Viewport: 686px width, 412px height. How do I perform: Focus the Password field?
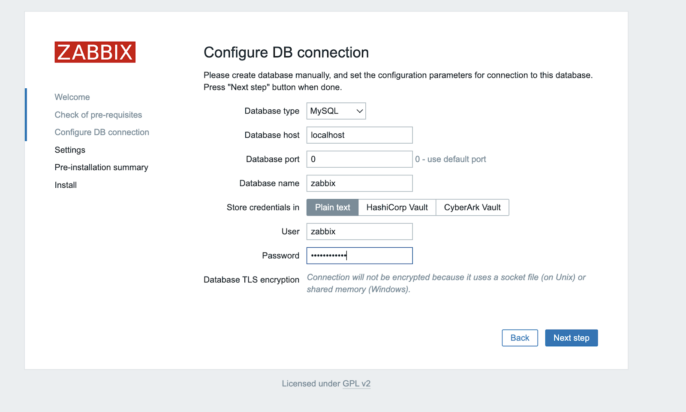[359, 256]
